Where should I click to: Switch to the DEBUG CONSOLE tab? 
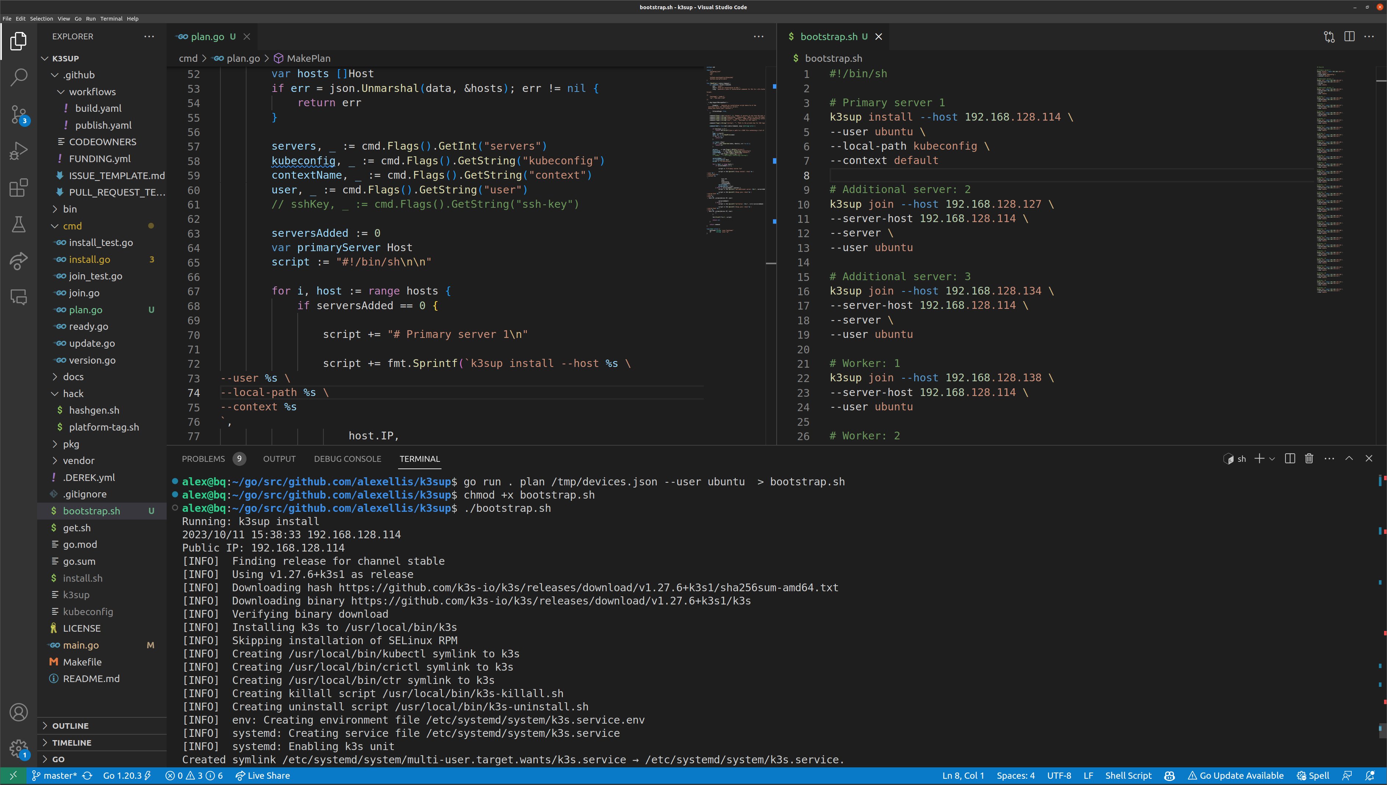347,459
